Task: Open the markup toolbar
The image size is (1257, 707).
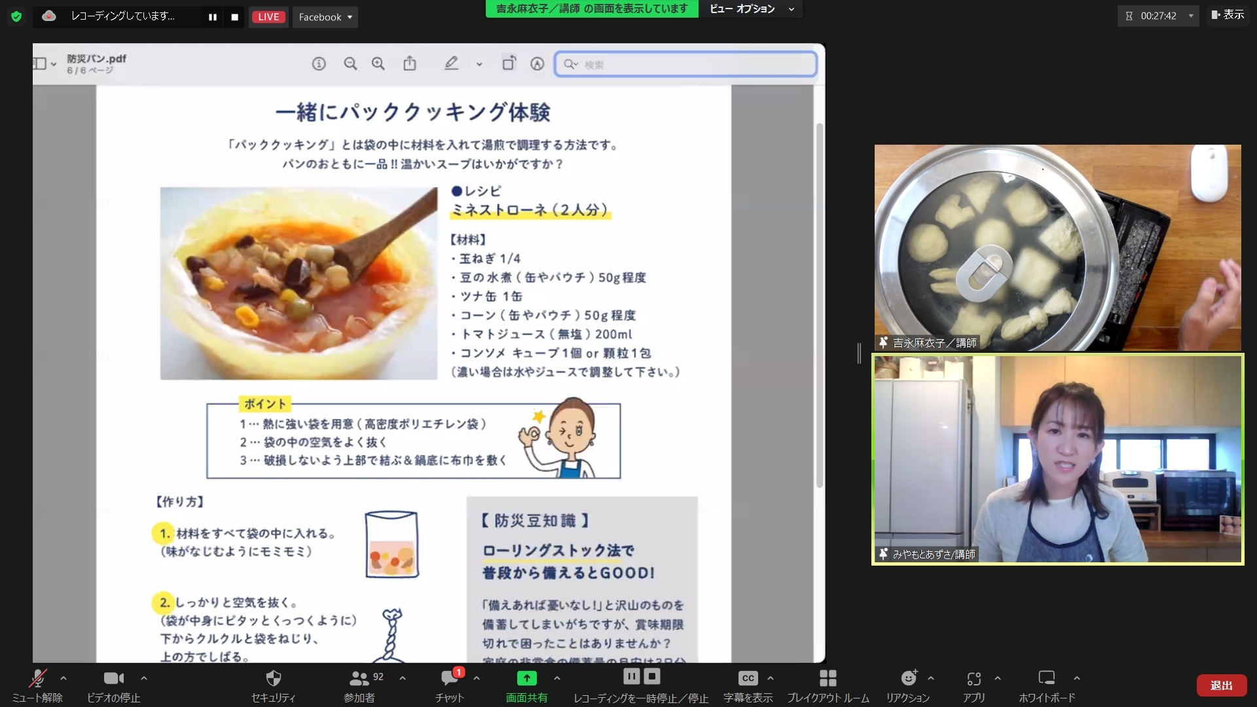Action: pyautogui.click(x=537, y=63)
